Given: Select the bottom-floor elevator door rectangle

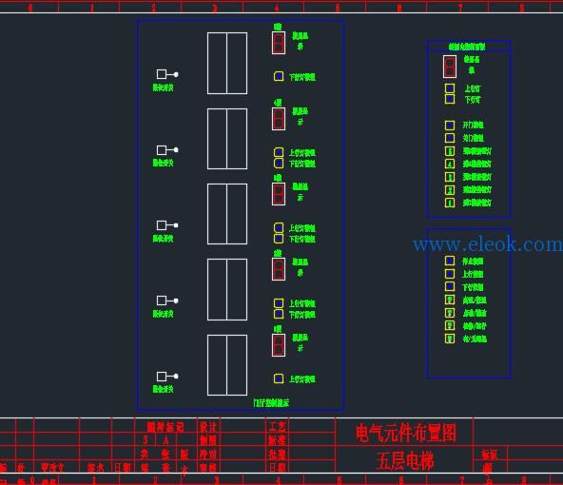Looking at the screenshot, I should click(227, 365).
